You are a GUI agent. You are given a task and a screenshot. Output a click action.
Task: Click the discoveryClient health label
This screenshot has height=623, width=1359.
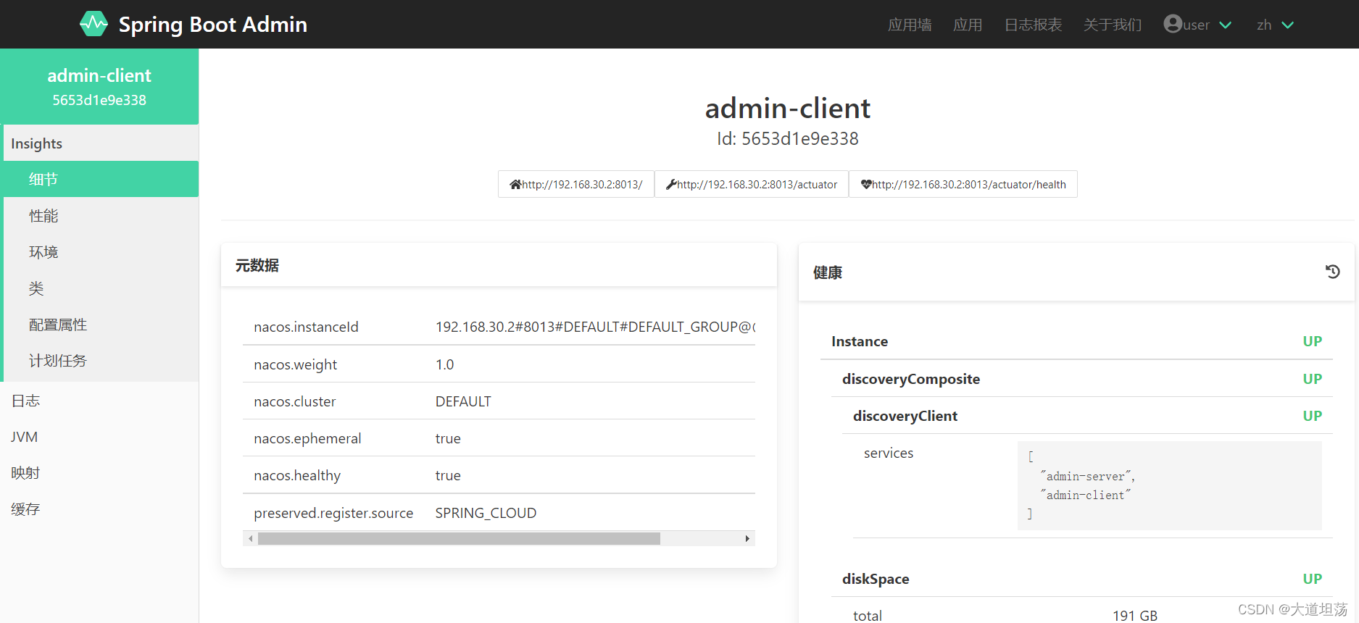905,416
